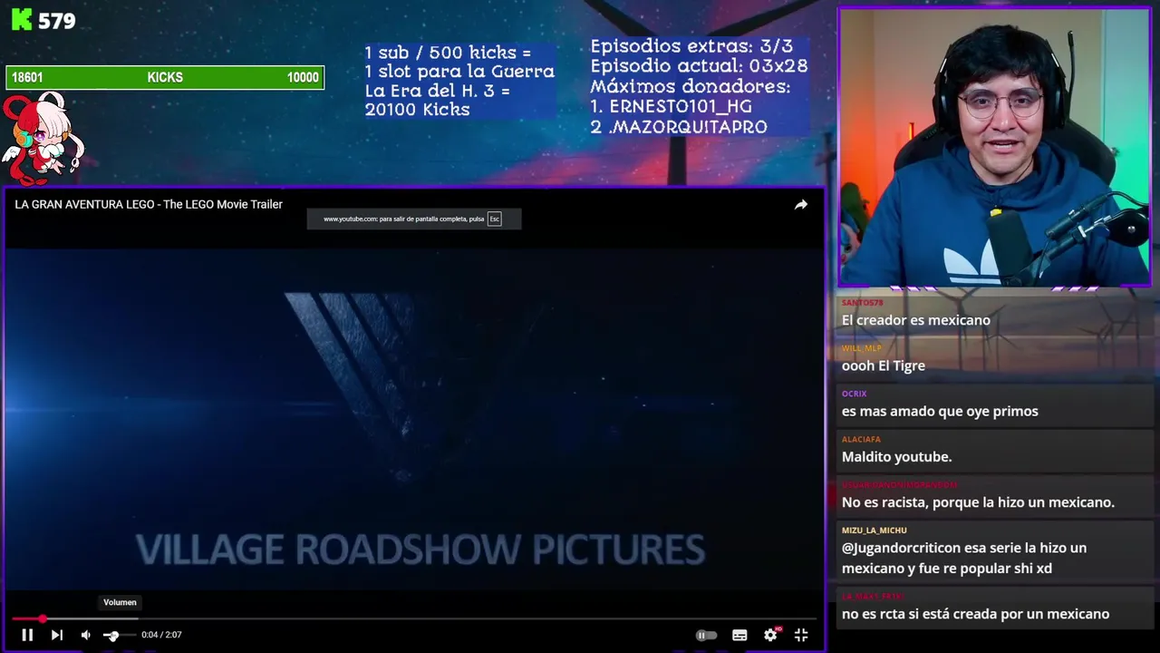Mute the video with the speaker icon
The width and height of the screenshot is (1160, 653).
(85, 635)
